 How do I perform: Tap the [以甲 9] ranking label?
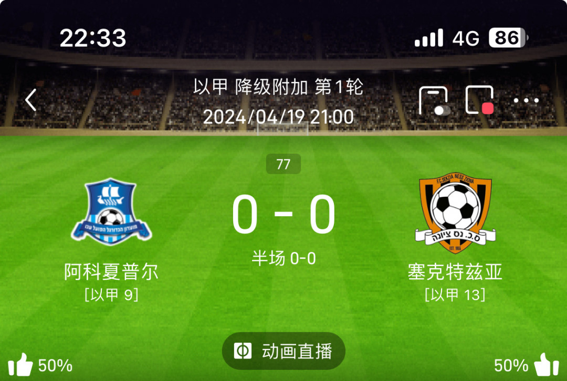(x=111, y=295)
